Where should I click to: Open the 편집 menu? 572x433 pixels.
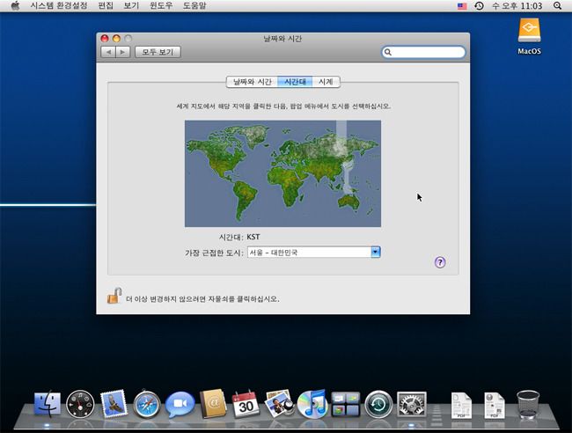coord(106,6)
